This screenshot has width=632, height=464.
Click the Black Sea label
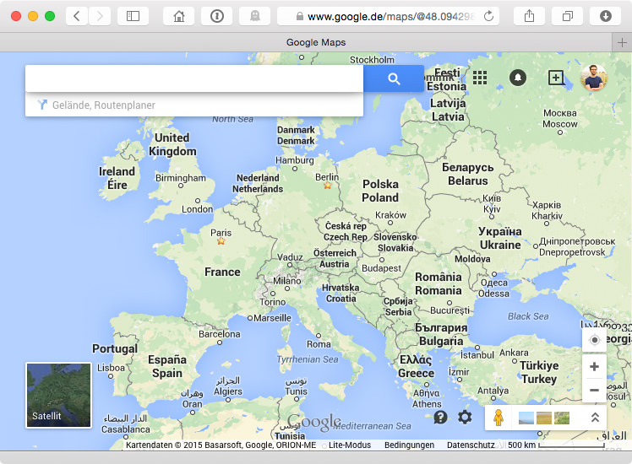528,316
